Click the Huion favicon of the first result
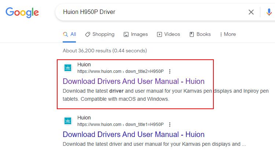The image size is (275, 152). (68, 68)
